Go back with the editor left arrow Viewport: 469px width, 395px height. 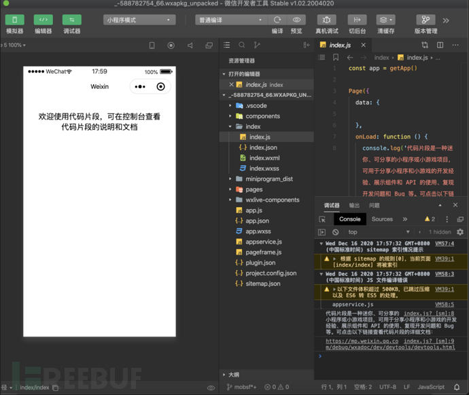[350, 57]
